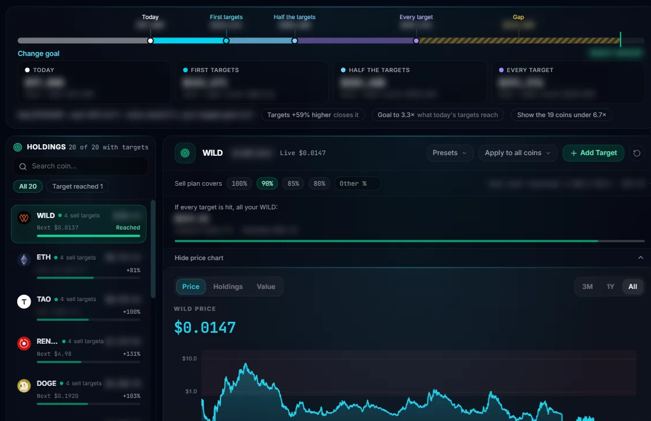Select 85% sell plan coverage

click(293, 183)
